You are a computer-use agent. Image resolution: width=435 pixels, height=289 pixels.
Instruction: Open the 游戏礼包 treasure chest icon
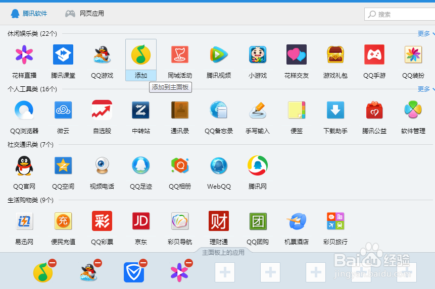click(335, 54)
